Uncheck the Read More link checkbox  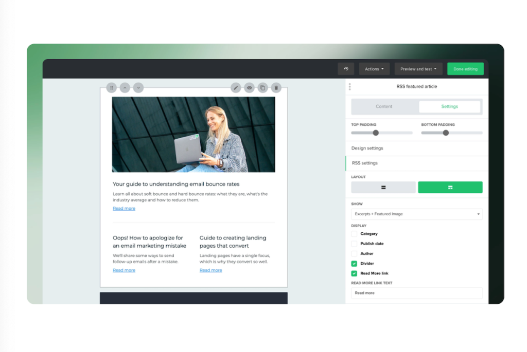(x=354, y=273)
